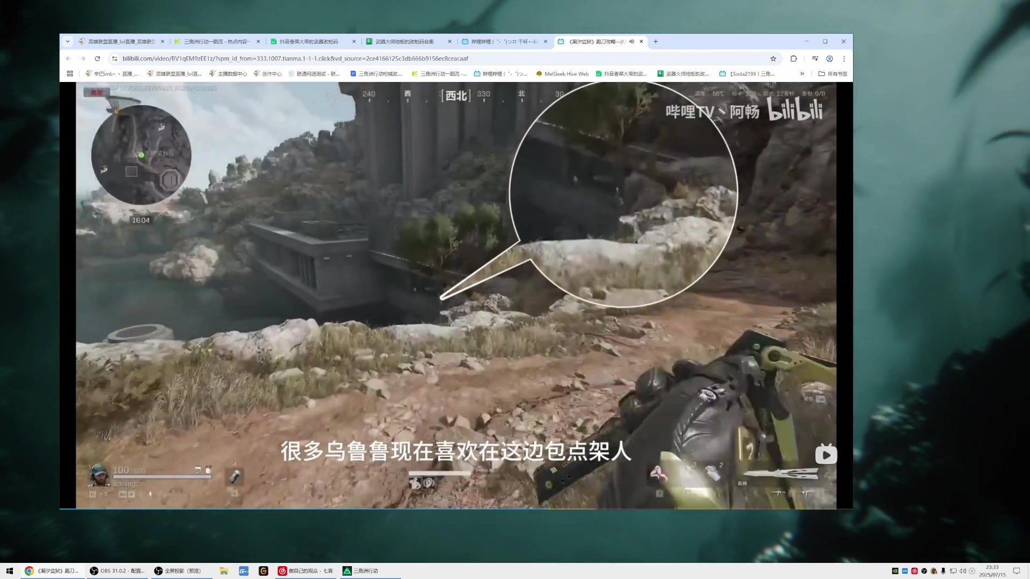Click the video frame to pause playback
The image size is (1030, 579).
tap(456, 295)
